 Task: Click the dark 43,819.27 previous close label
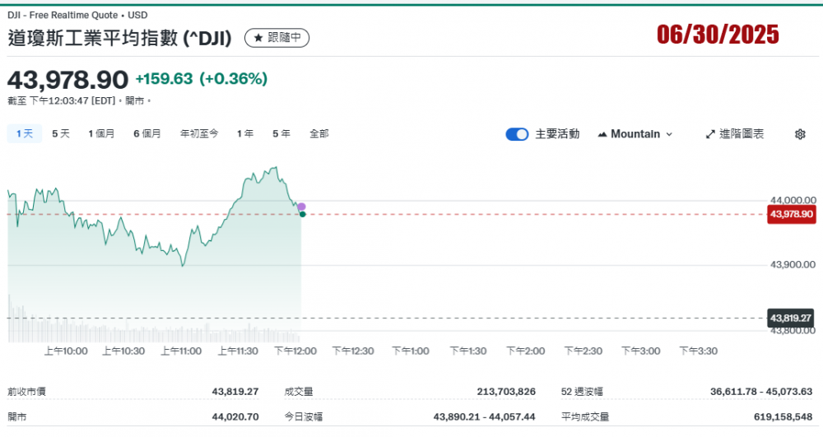(x=790, y=318)
